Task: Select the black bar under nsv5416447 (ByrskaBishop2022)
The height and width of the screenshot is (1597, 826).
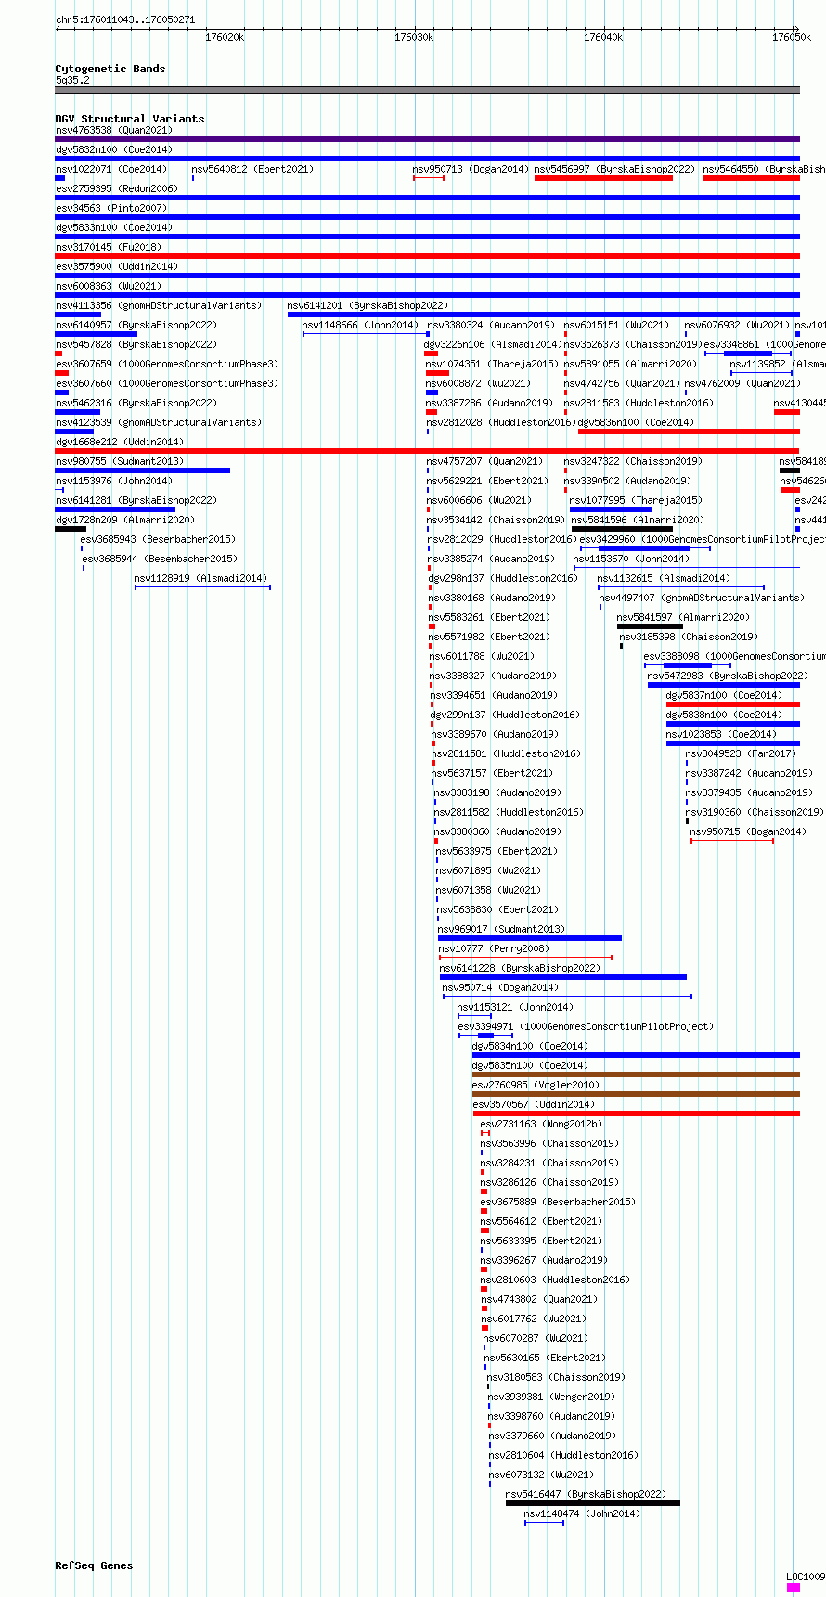Action: tap(592, 1503)
